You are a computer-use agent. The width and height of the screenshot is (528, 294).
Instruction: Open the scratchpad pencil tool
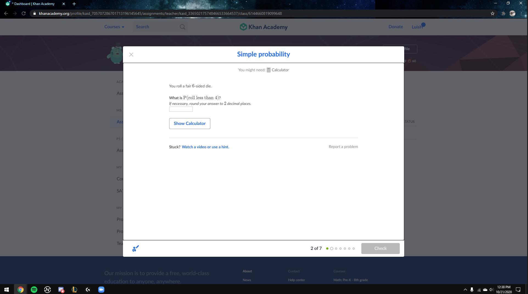pos(136,249)
